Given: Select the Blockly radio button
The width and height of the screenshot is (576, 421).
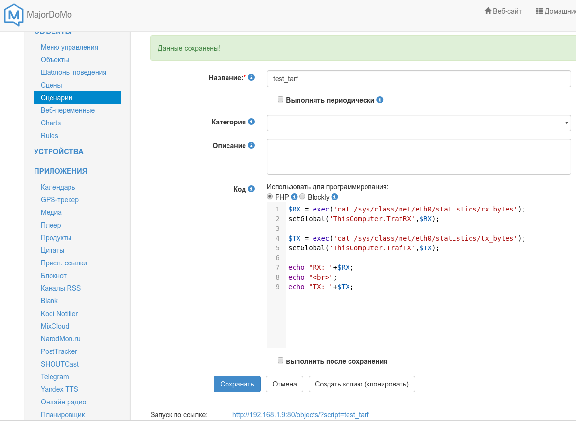Looking at the screenshot, I should click(302, 197).
